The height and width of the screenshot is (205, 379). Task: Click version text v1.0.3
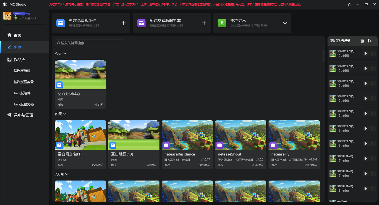click(x=260, y=160)
